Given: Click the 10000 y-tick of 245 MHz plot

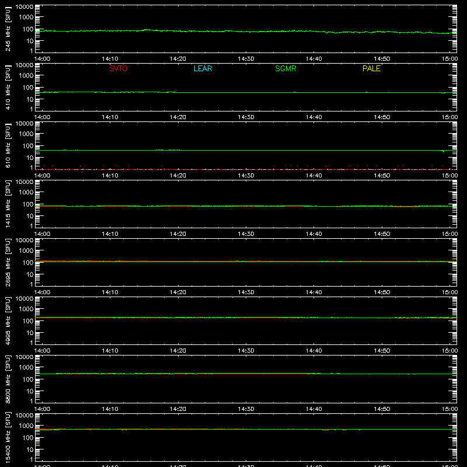Looking at the screenshot, I should click(25, 7).
